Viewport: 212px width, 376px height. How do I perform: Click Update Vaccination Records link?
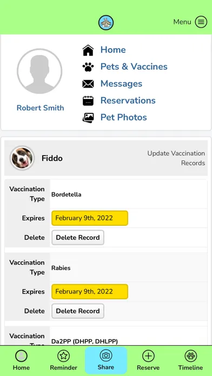pyautogui.click(x=176, y=158)
